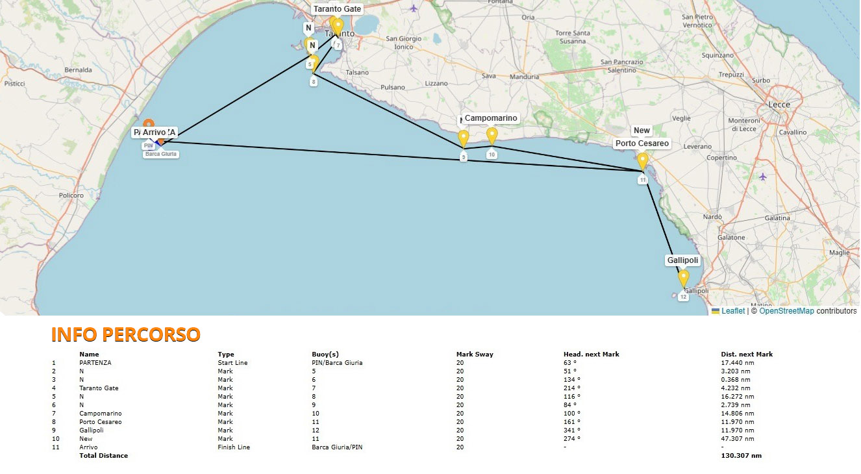Select the yellow pin above buoy 9
The image size is (861, 474).
pyautogui.click(x=463, y=138)
